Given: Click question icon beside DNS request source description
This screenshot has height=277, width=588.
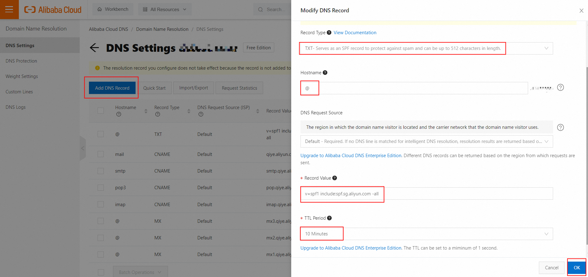Looking at the screenshot, I should 560,127.
